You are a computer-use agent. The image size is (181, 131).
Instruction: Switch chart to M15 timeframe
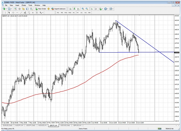[66, 12]
